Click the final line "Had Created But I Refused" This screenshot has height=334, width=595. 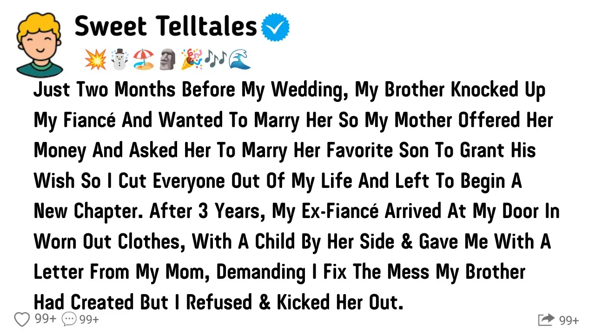click(x=218, y=302)
